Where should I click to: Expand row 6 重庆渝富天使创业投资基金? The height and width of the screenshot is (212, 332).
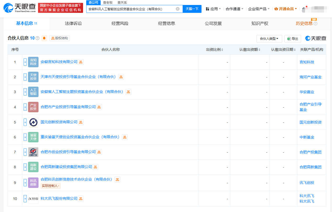[25, 137]
